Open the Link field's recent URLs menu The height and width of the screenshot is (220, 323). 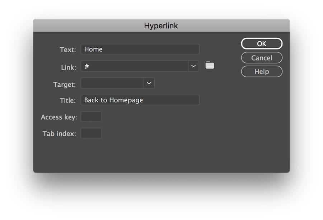click(193, 66)
